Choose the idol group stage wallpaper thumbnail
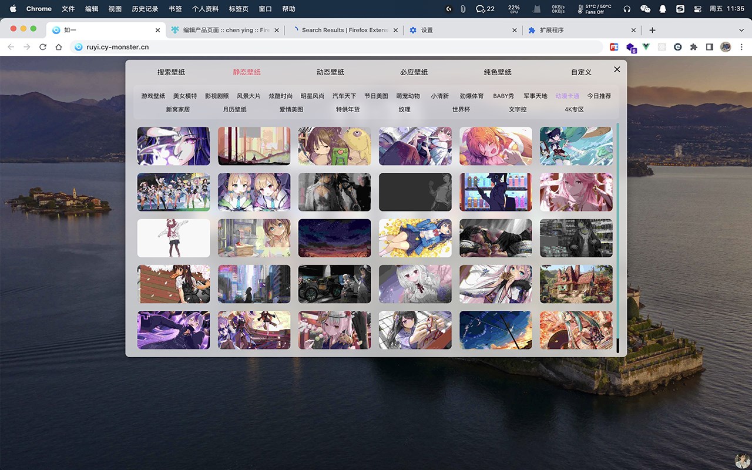This screenshot has width=752, height=470. pyautogui.click(x=173, y=192)
